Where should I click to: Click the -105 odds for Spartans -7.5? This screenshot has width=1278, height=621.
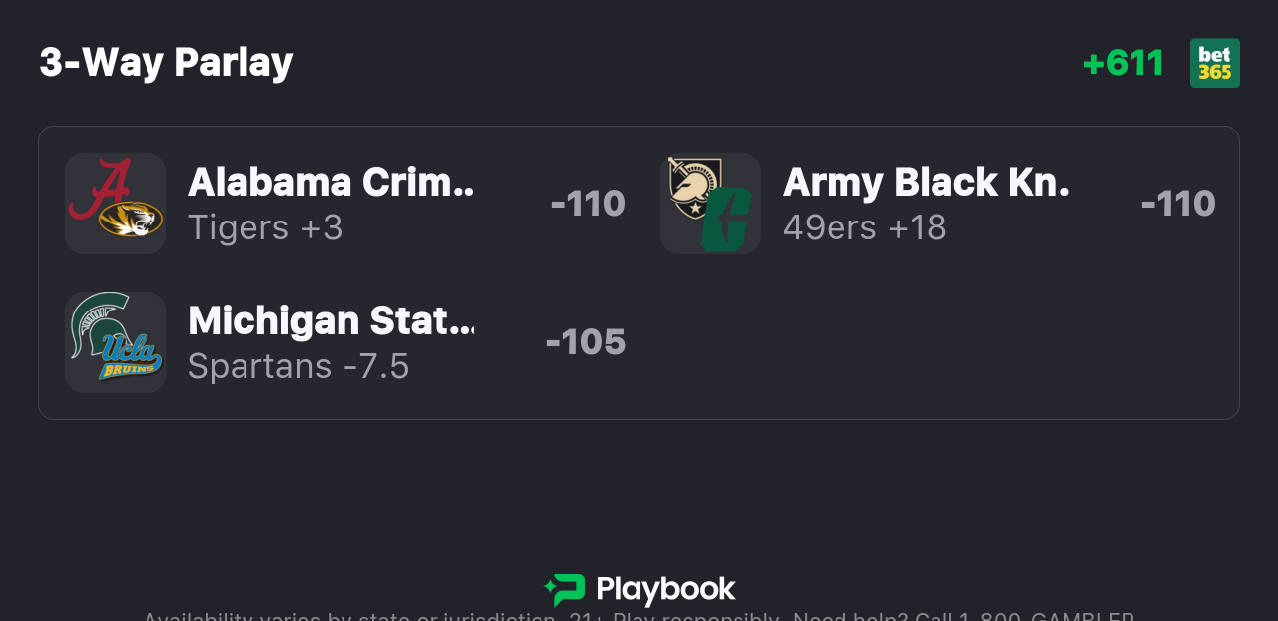(586, 342)
